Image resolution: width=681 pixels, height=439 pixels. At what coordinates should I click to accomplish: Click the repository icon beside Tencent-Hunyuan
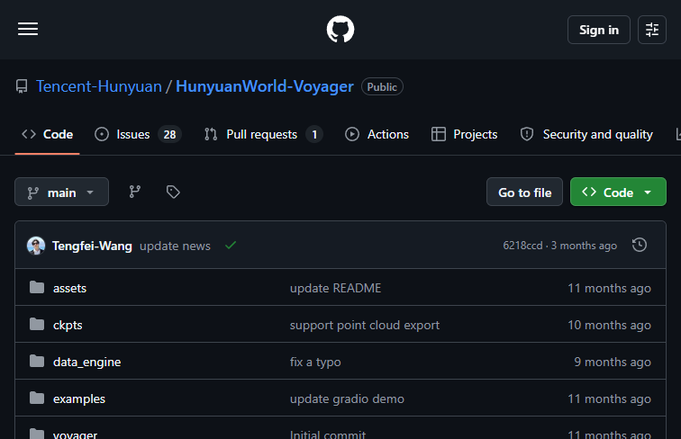point(22,86)
